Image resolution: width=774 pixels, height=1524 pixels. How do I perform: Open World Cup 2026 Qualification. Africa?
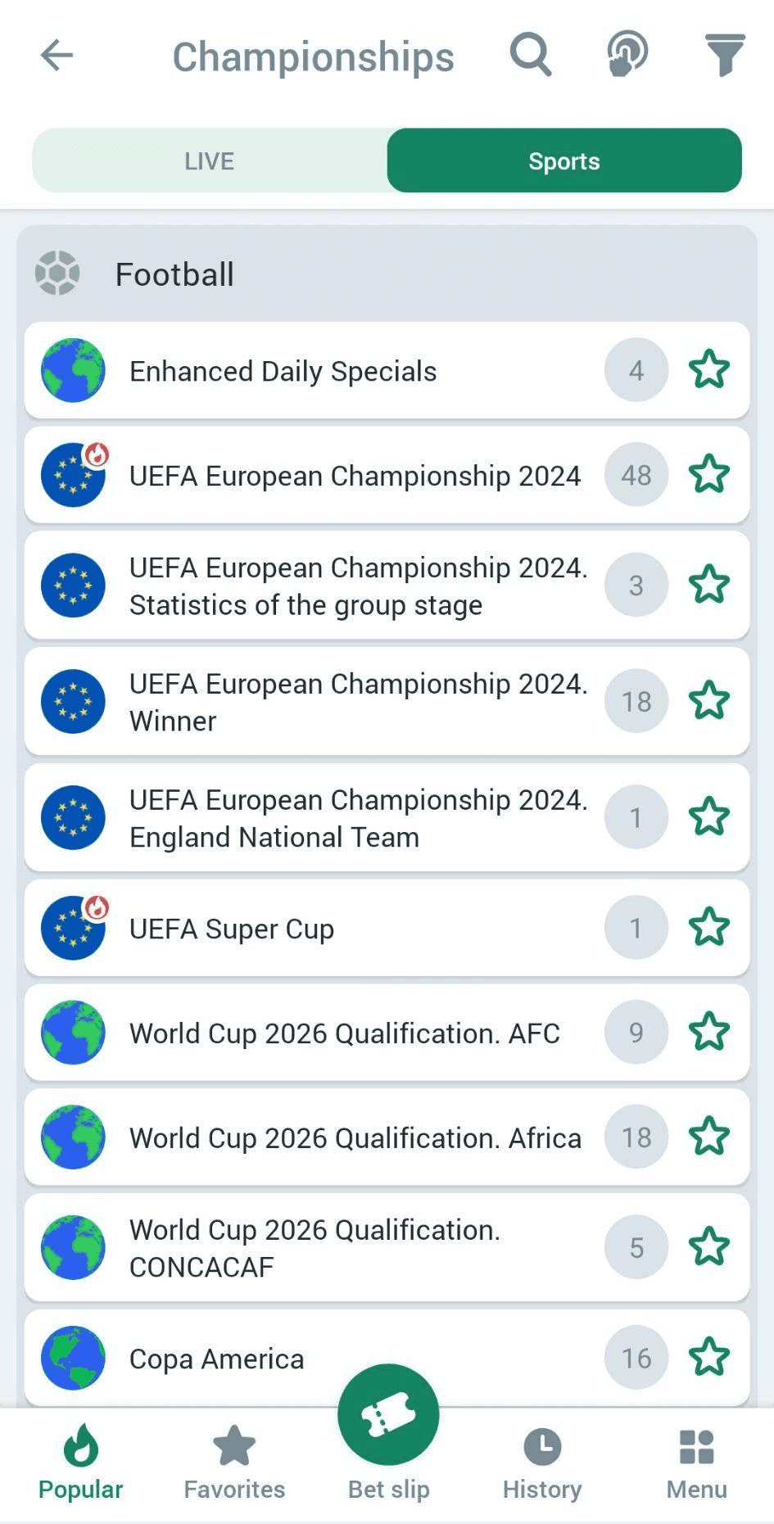pos(355,1137)
